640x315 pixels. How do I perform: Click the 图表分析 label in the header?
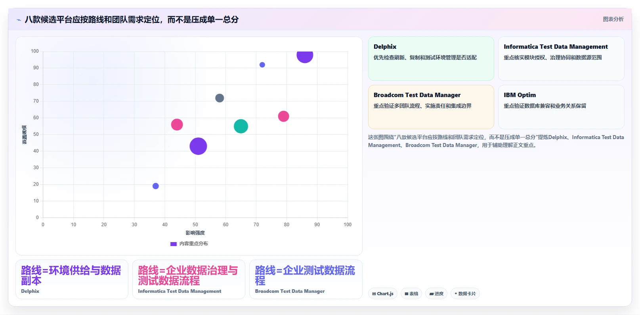[613, 19]
